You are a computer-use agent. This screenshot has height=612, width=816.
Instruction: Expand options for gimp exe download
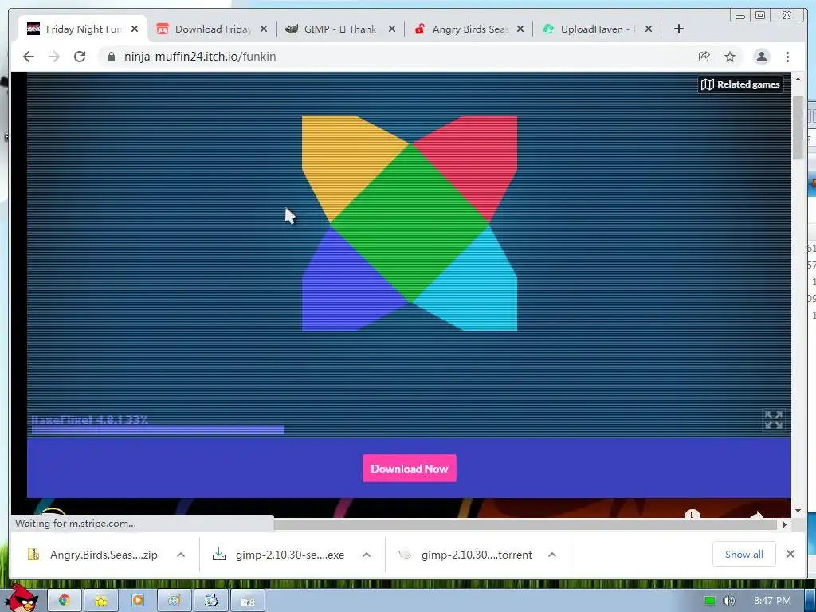pos(367,555)
